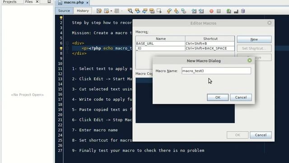
Task: Sort by the Shortcut column header
Action: tap(210, 38)
